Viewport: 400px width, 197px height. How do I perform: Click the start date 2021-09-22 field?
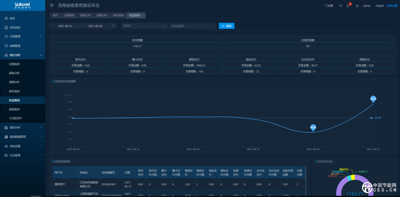point(65,26)
